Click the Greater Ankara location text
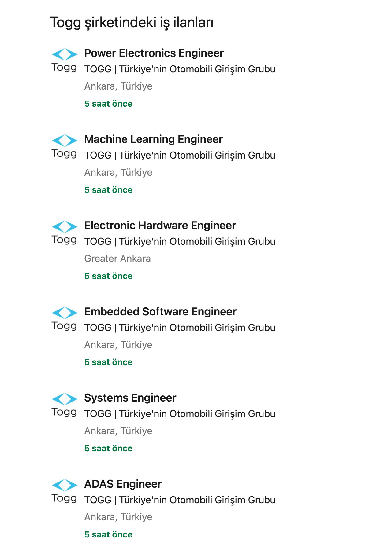369x550 pixels. pos(117,259)
